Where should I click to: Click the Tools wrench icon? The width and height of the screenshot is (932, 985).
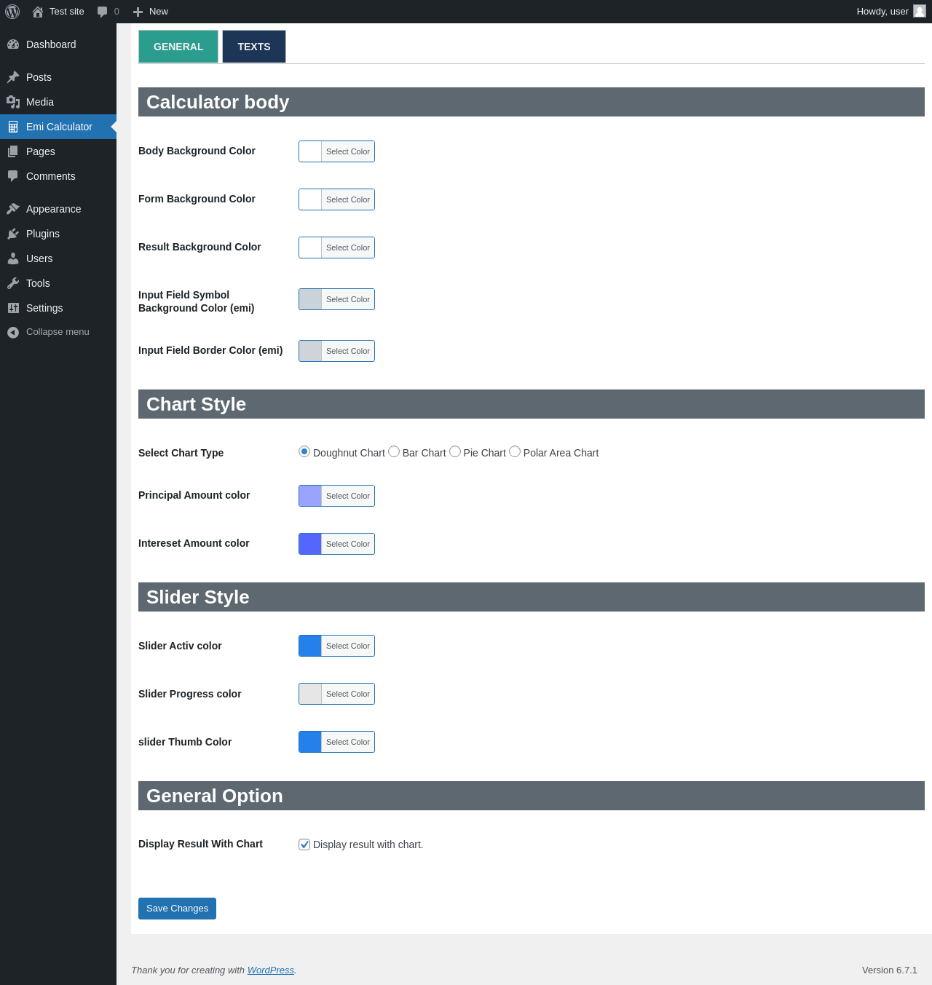pos(13,283)
